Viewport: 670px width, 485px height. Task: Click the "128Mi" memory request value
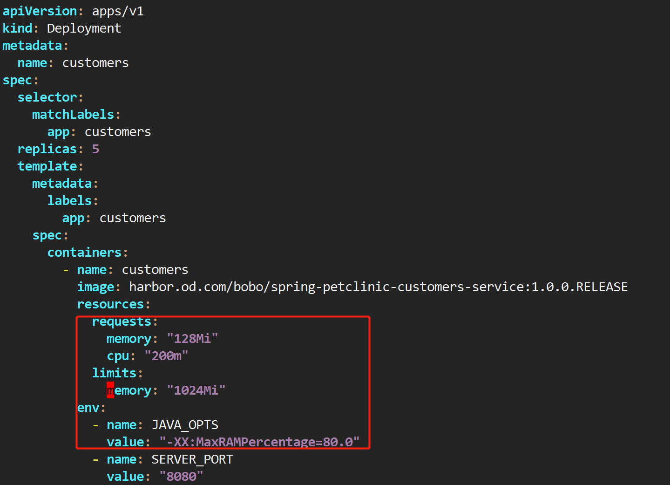[192, 339]
